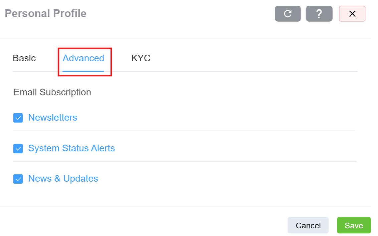
Task: Click the System Status Alerts label
Action: pyautogui.click(x=71, y=148)
